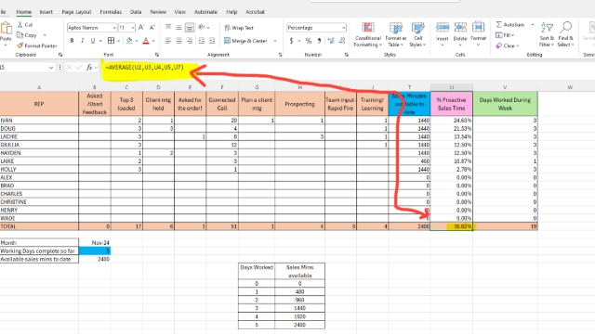The height and width of the screenshot is (334, 595).
Task: Open the Name Box dropdown
Action: [51, 68]
